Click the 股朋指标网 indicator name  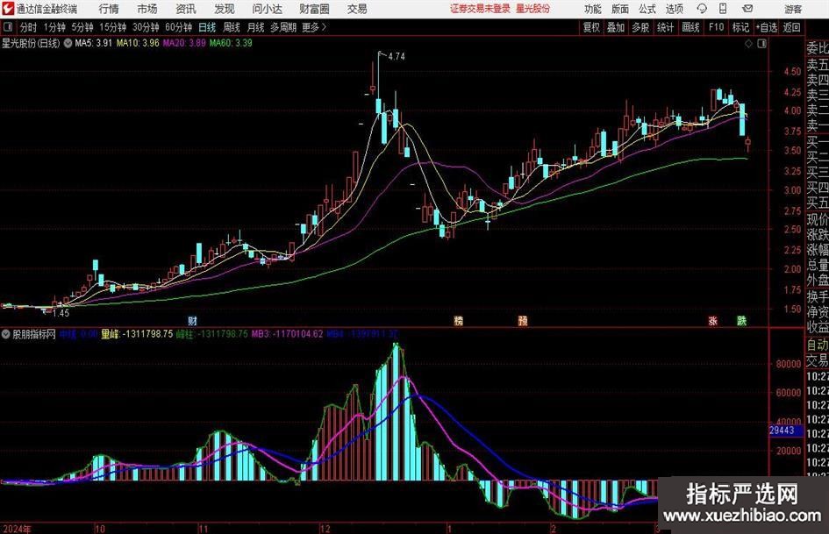[x=34, y=334]
